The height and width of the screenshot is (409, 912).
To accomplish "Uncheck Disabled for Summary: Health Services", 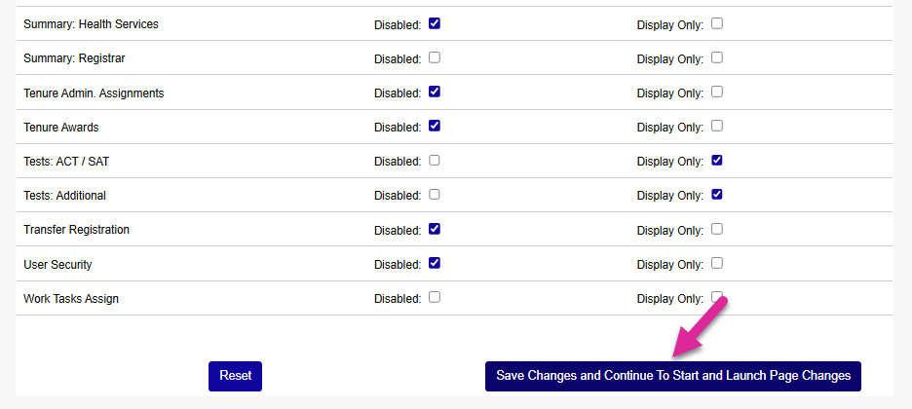I will (x=435, y=23).
